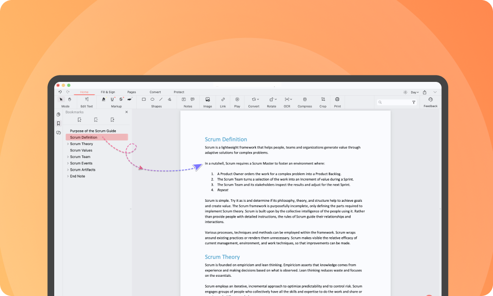The height and width of the screenshot is (296, 493).
Task: Expand the Scrum Theory bookmark
Action: point(68,144)
